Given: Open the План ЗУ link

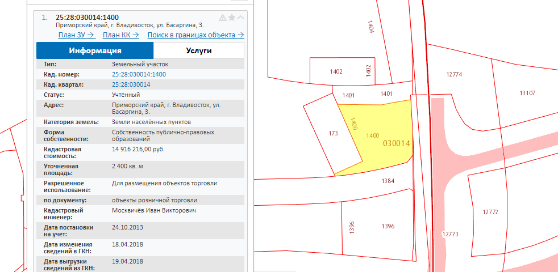Looking at the screenshot, I should [76, 35].
